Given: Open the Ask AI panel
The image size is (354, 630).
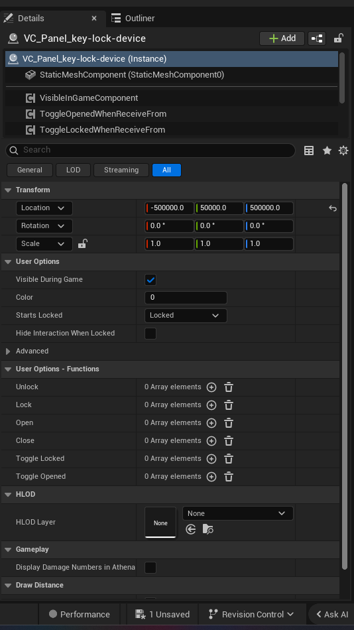Looking at the screenshot, I should point(332,614).
